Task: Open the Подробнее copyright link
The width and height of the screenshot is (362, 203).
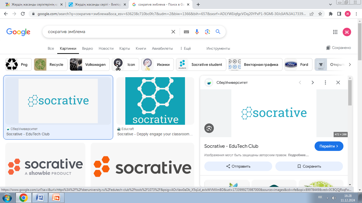Action: [298, 155]
